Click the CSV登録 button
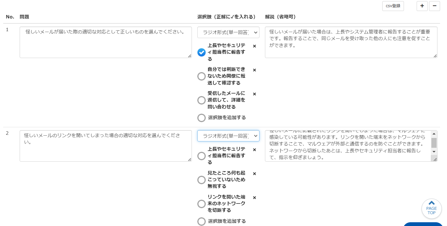This screenshot has height=226, width=447. 393,6
